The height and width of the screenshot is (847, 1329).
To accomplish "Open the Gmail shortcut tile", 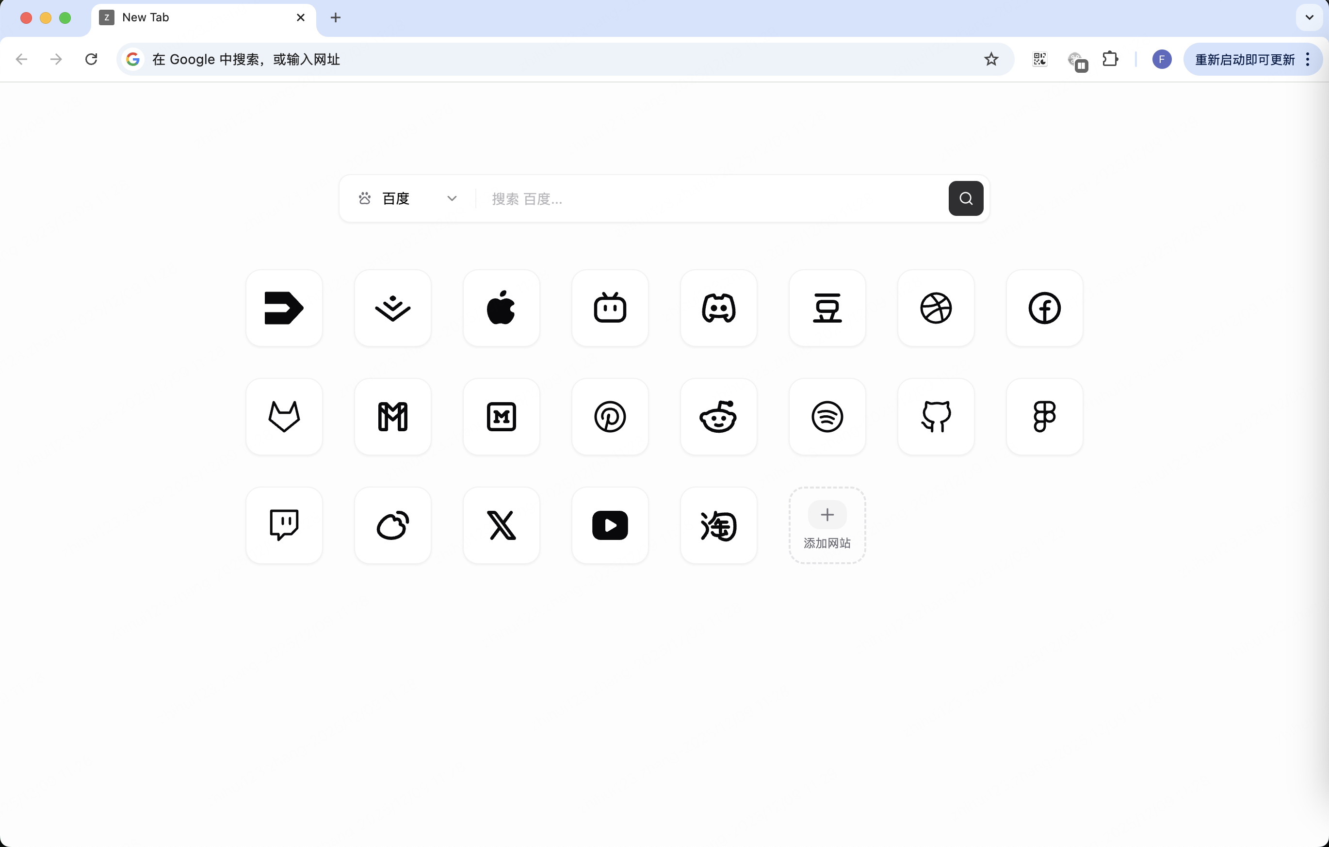I will click(x=392, y=416).
